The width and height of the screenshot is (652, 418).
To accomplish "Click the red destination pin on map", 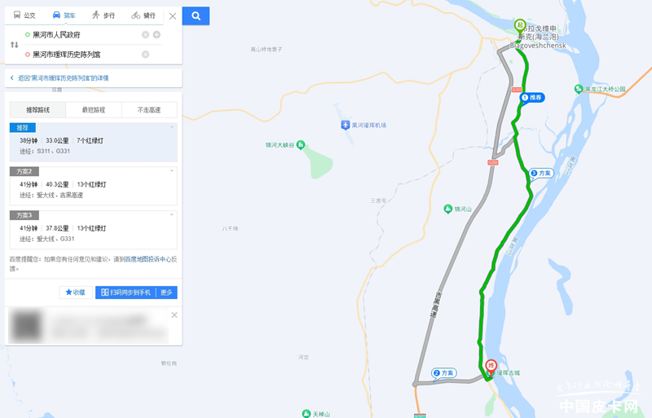I will click(x=491, y=367).
